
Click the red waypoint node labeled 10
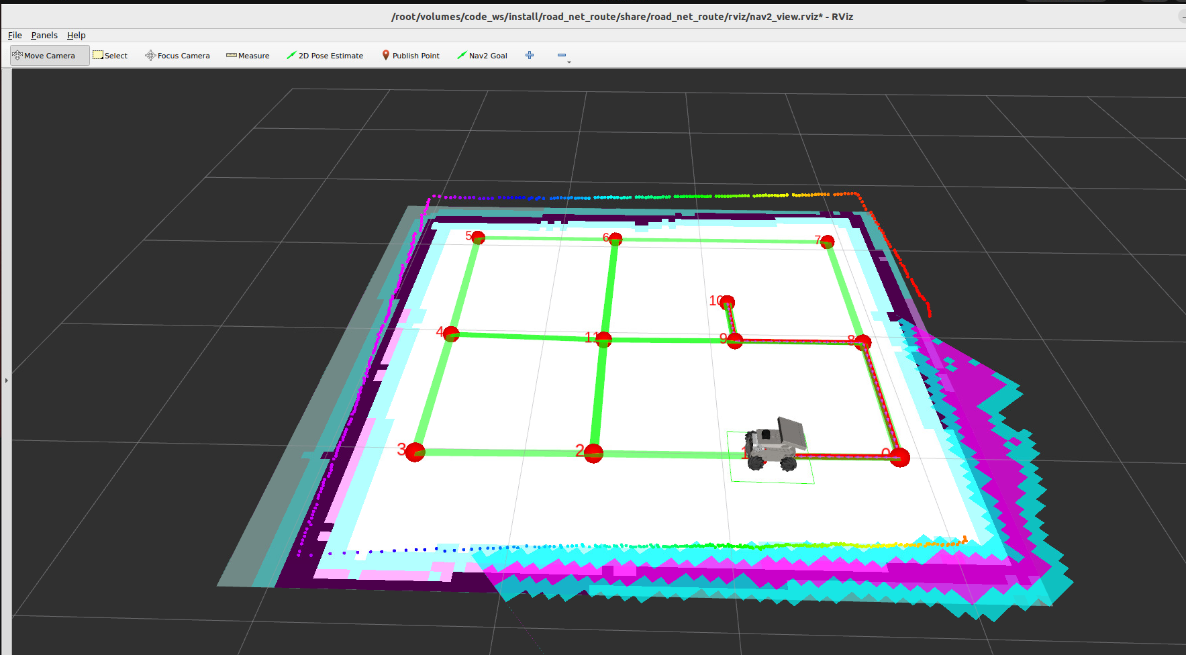pos(727,303)
